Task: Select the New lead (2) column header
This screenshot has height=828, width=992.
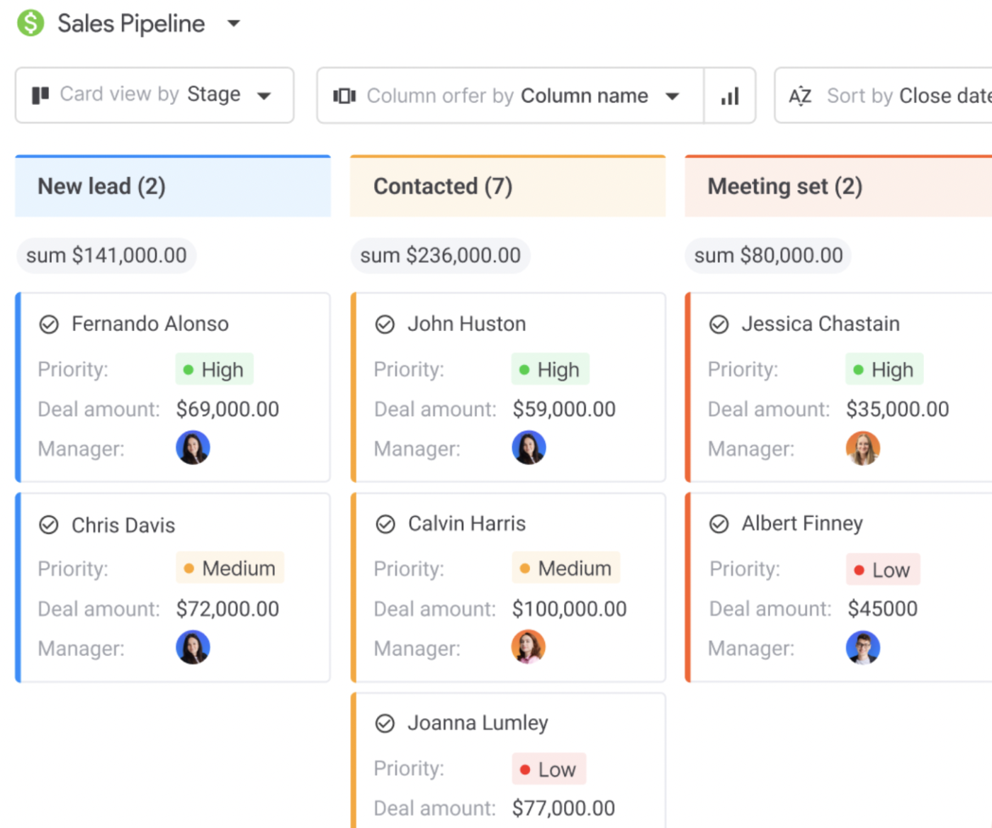Action: click(x=172, y=186)
